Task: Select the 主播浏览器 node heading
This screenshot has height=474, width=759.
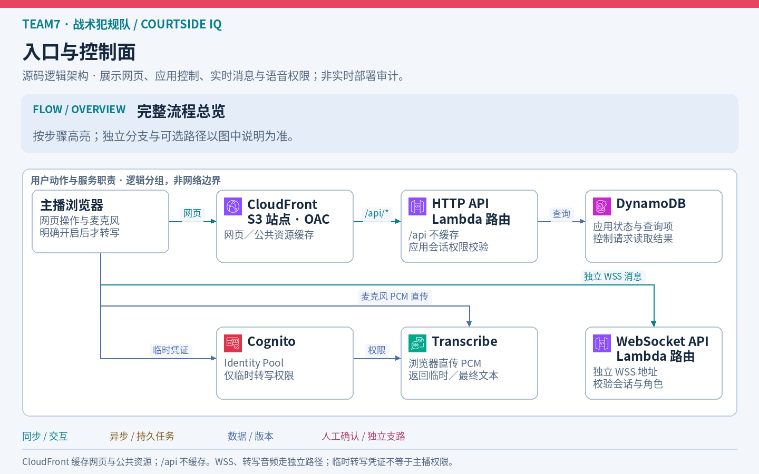Action: coord(72,205)
